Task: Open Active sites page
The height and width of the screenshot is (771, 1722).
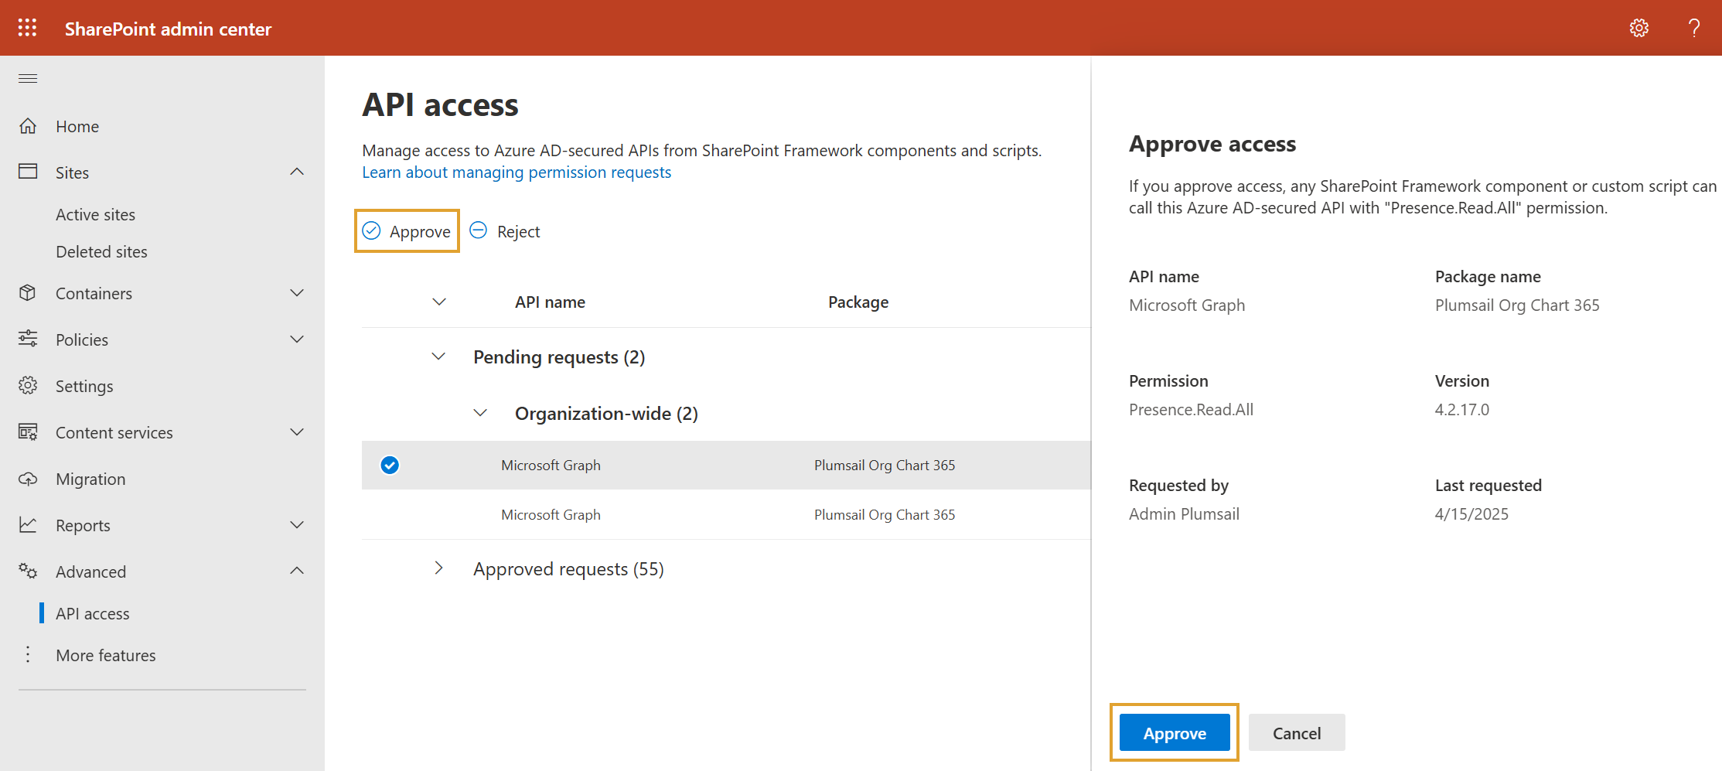Action: [95, 214]
